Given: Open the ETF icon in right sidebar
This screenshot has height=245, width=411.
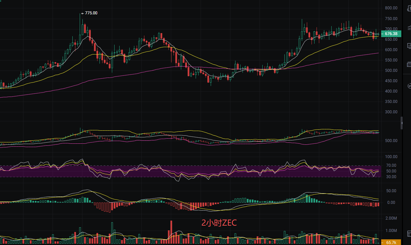Looking at the screenshot, I should point(409,65).
